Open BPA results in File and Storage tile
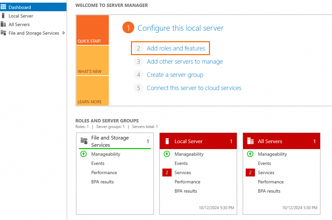The height and width of the screenshot is (220, 332). coord(103,182)
